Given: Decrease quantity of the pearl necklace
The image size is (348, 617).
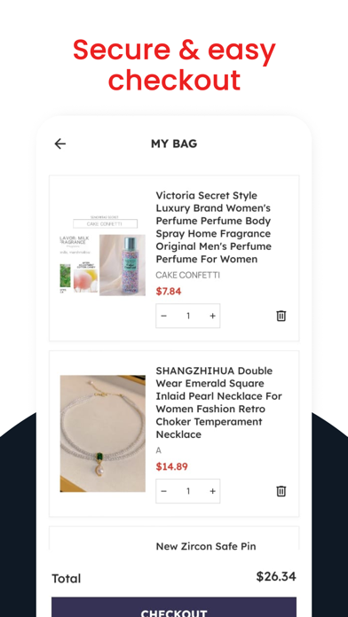Looking at the screenshot, I should [x=164, y=491].
